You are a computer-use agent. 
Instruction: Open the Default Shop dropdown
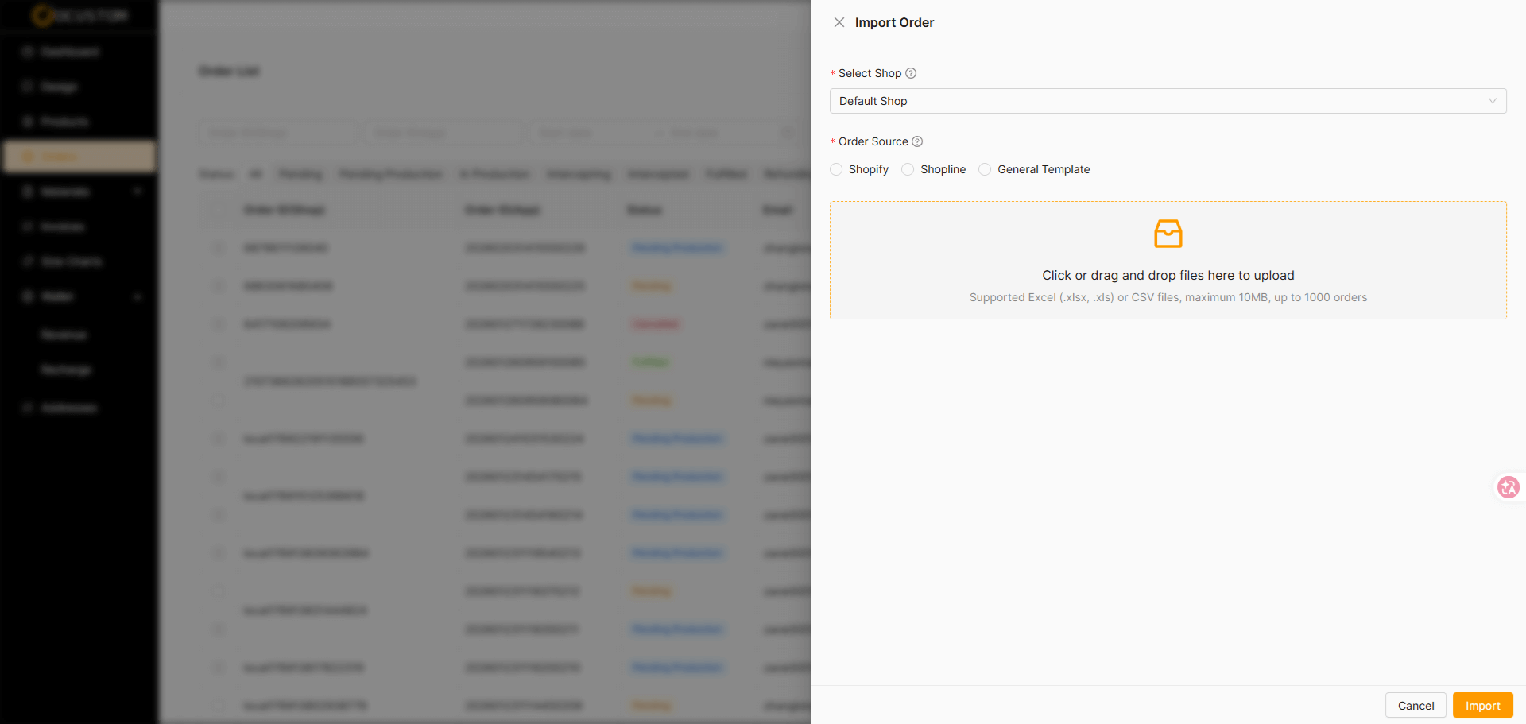(1168, 101)
